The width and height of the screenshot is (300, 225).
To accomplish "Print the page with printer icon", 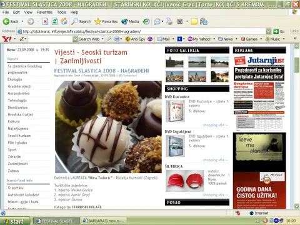I will pyautogui.click(x=169, y=21).
